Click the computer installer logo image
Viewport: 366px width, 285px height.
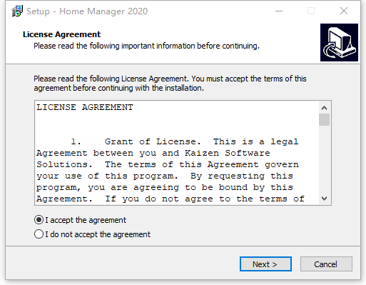[339, 42]
